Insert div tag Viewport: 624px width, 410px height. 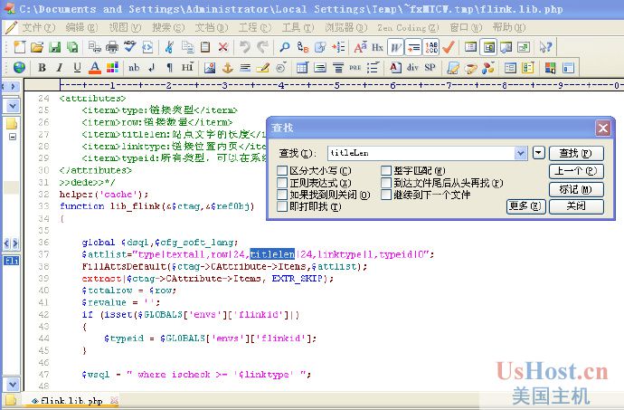coord(412,68)
